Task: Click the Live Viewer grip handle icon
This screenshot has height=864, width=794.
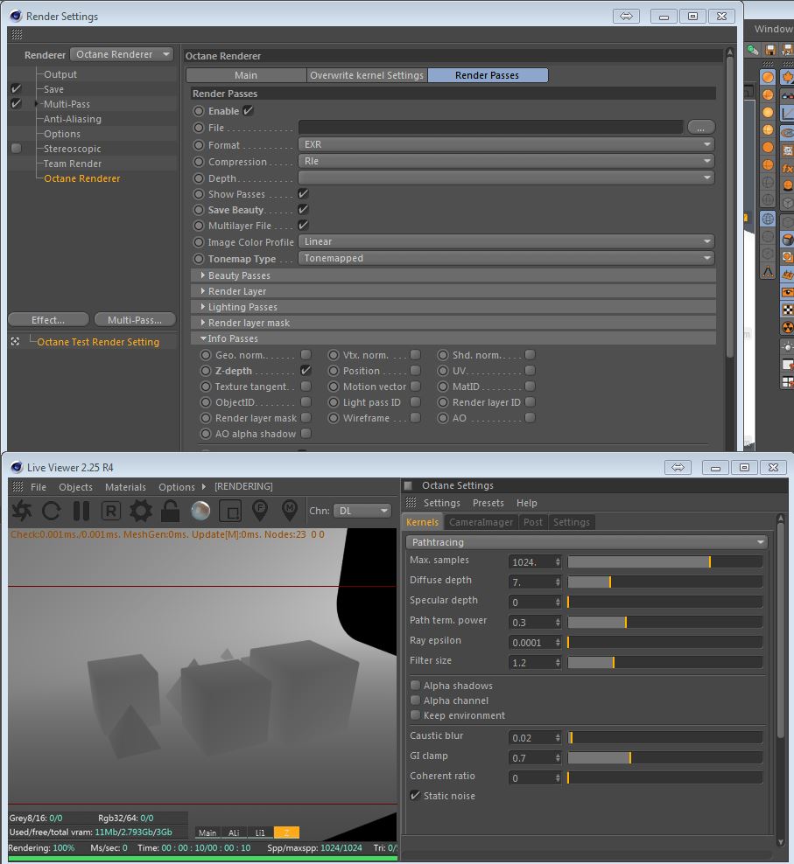Action: click(x=18, y=486)
